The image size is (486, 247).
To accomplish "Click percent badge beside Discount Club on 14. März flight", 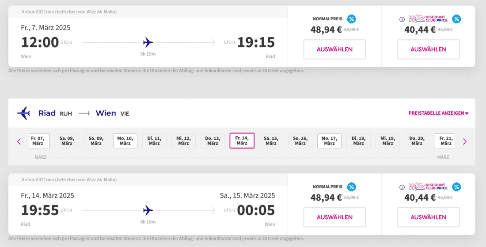I will coord(456,187).
